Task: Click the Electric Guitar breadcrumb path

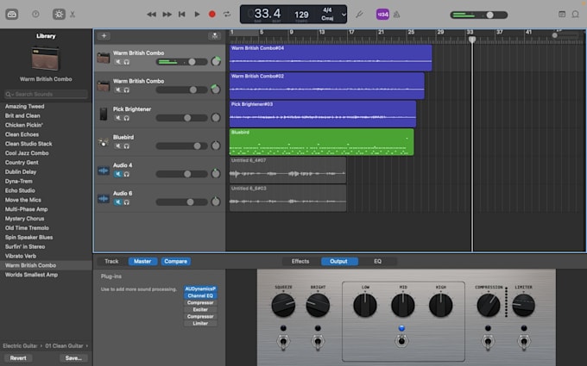Action: (x=20, y=346)
